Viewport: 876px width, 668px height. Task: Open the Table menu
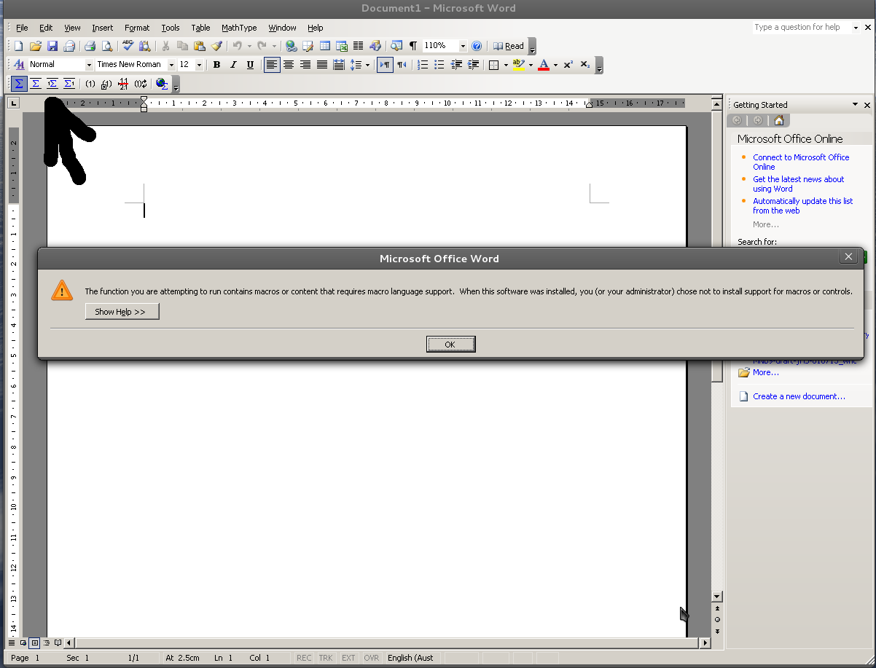click(x=200, y=28)
